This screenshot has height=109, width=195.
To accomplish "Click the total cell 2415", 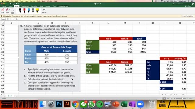I will (139, 52).
